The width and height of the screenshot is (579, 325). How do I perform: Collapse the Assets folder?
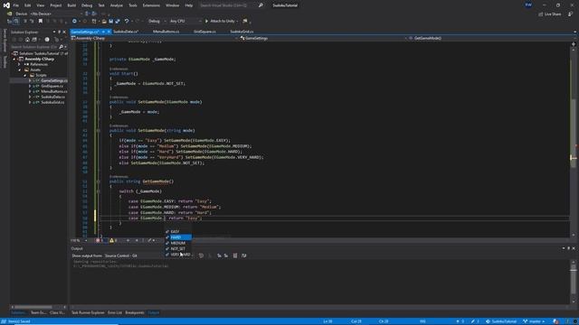[20, 70]
